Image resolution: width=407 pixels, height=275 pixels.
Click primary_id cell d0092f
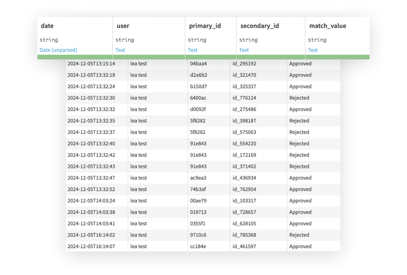[198, 109]
